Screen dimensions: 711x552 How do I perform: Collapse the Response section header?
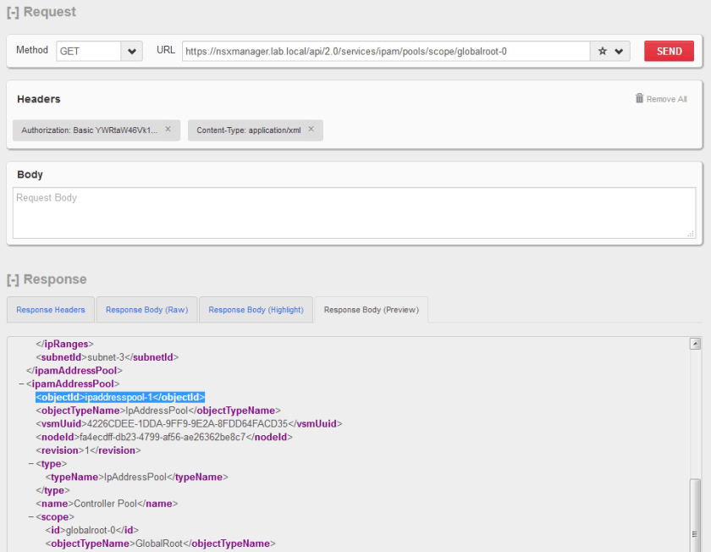click(46, 279)
